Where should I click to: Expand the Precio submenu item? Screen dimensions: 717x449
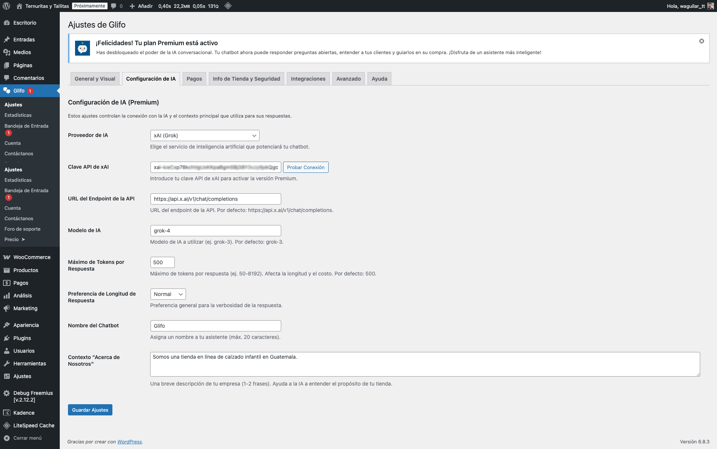(x=15, y=240)
